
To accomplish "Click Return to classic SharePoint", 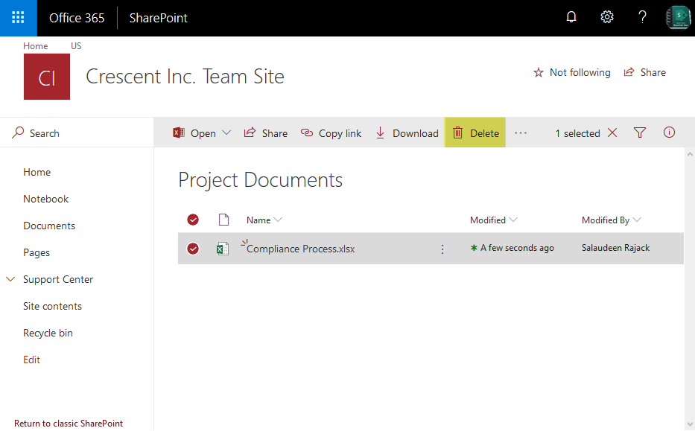I will coord(68,423).
